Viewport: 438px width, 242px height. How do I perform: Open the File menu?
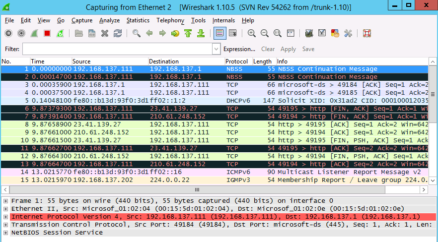[x=9, y=20]
